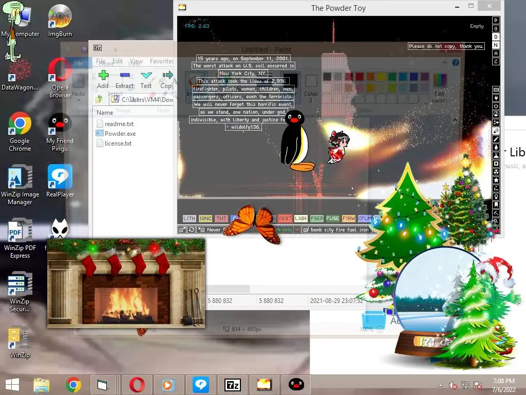Open the Powders pile menu
526x395 pixels.
pyautogui.click(x=496, y=155)
